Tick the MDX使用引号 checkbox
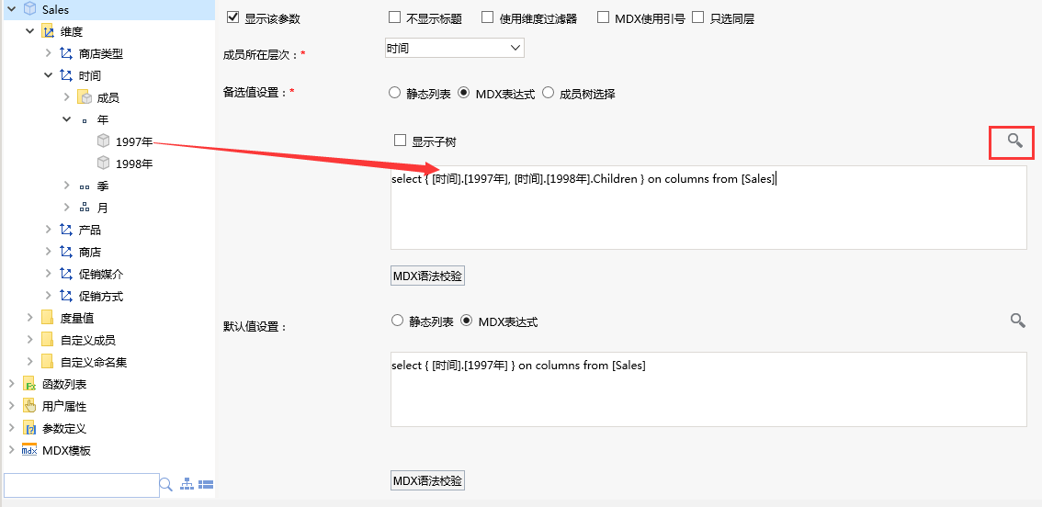The image size is (1042, 507). coord(603,17)
